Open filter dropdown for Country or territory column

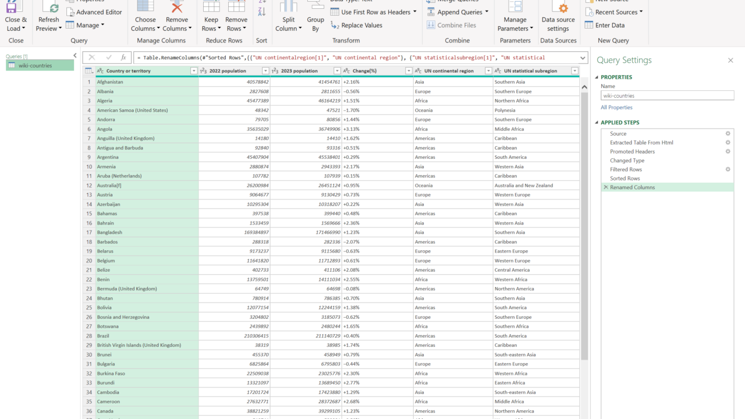(194, 71)
